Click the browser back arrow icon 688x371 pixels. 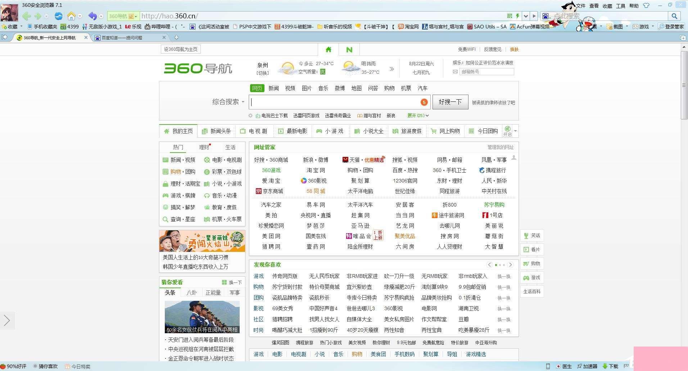pos(26,16)
